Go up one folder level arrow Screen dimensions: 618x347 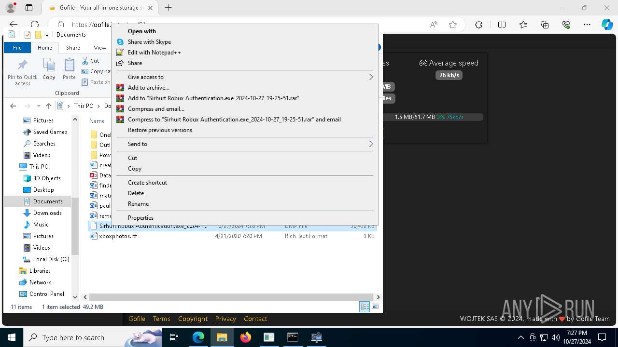pos(48,106)
